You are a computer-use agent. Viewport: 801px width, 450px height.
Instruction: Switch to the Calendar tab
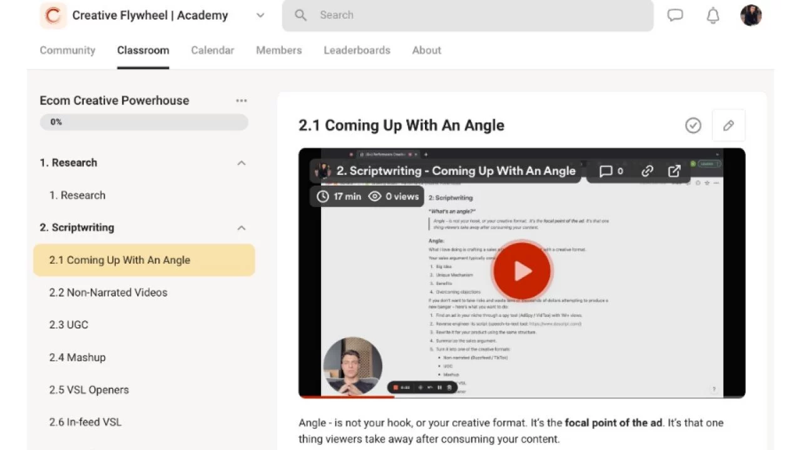(212, 50)
